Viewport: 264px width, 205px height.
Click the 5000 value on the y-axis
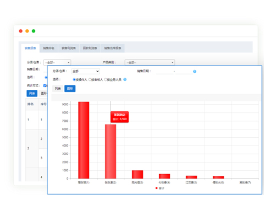coord(65,137)
